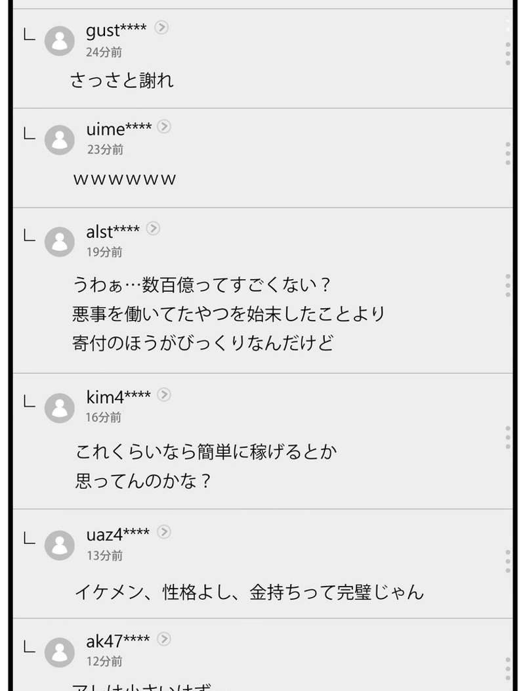Open three-dot menu on gust**** comment
The height and width of the screenshot is (691, 525).
tap(508, 54)
